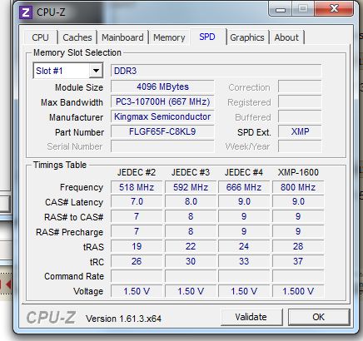363x341 pixels.
Task: Click the 1.500 V XMP voltage cell
Action: pos(298,291)
